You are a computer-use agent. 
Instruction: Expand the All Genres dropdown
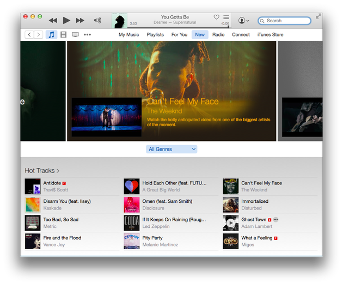tap(171, 149)
